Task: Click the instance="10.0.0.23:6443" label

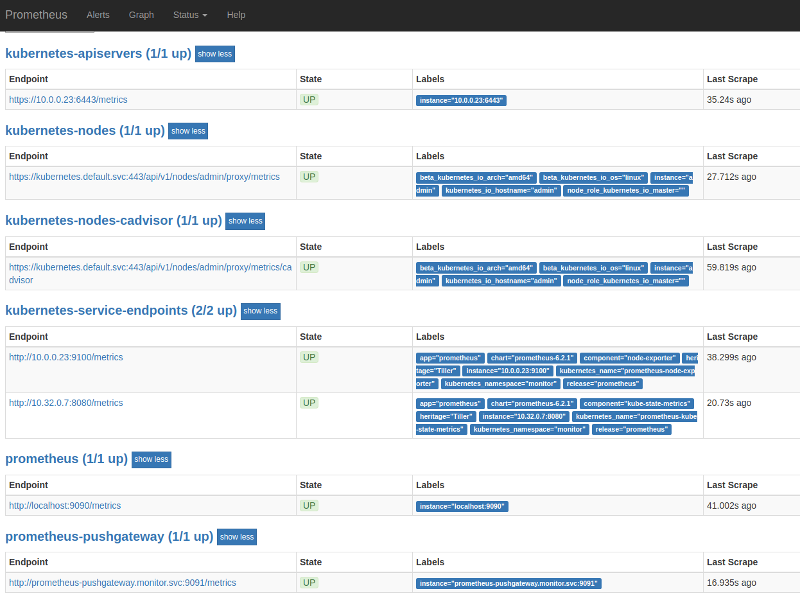Action: [x=461, y=100]
